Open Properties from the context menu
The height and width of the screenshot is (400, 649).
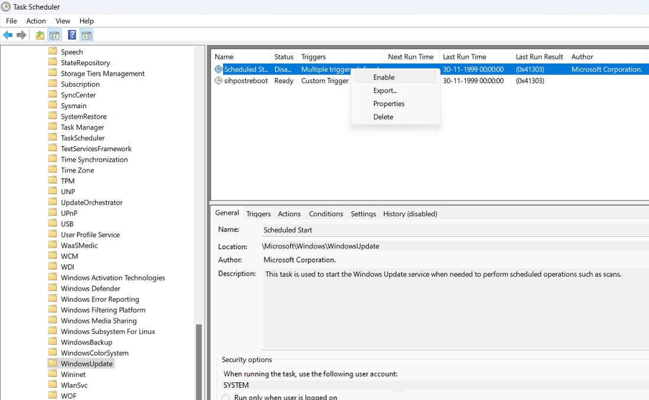click(389, 103)
